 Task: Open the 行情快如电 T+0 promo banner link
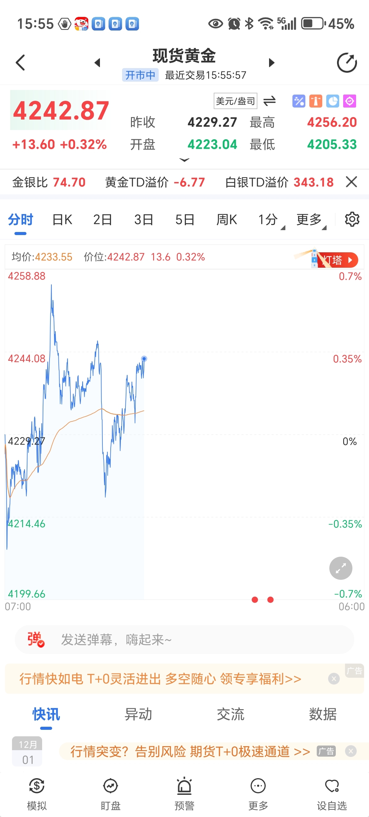point(160,679)
